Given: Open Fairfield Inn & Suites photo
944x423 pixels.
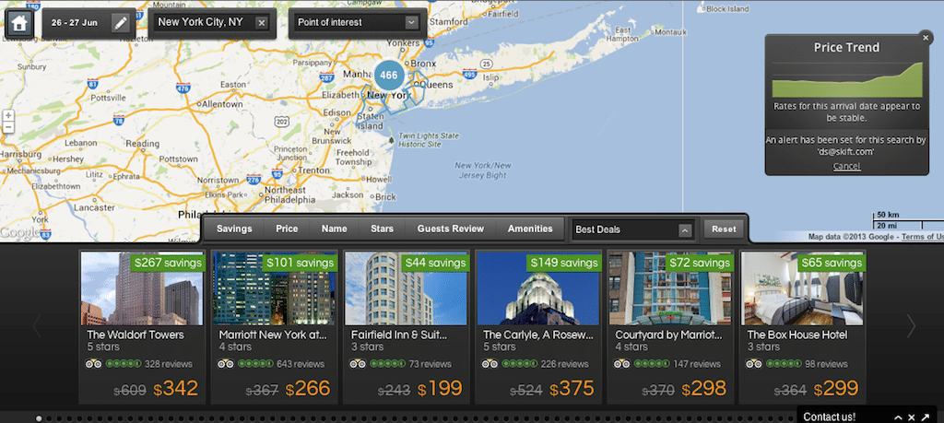Looking at the screenshot, I should pos(407,288).
